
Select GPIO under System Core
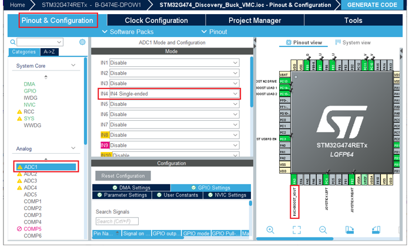click(30, 91)
